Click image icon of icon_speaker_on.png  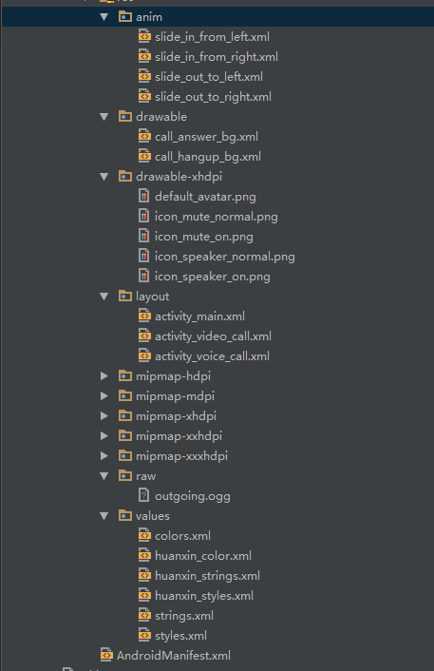[144, 276]
